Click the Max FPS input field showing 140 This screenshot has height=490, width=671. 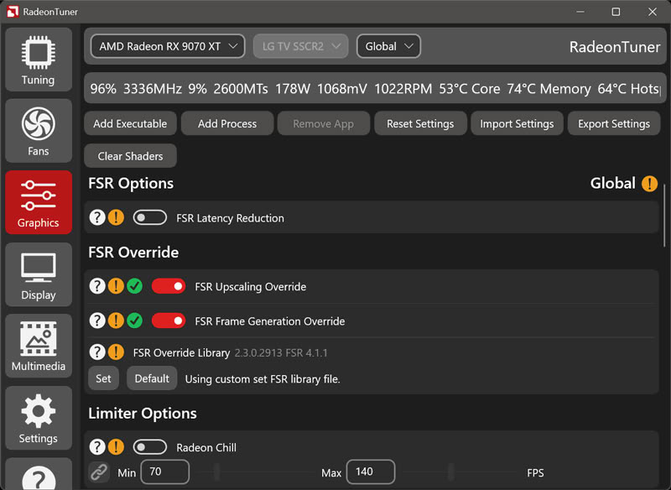pos(371,472)
